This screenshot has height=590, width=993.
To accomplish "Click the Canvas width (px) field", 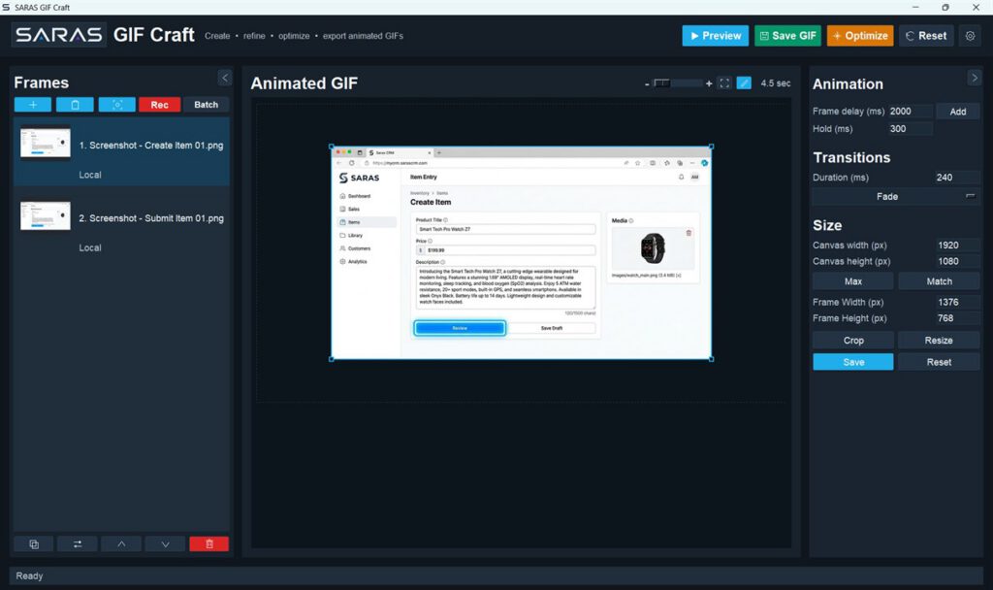I will point(957,246).
